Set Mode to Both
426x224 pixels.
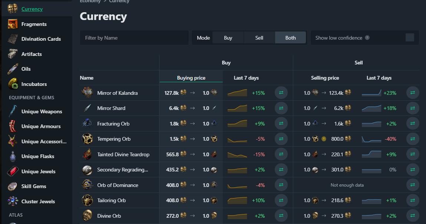290,38
